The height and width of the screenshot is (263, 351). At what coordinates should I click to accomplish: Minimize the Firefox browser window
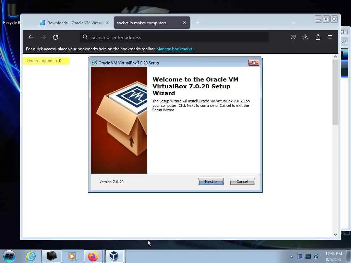318,20
